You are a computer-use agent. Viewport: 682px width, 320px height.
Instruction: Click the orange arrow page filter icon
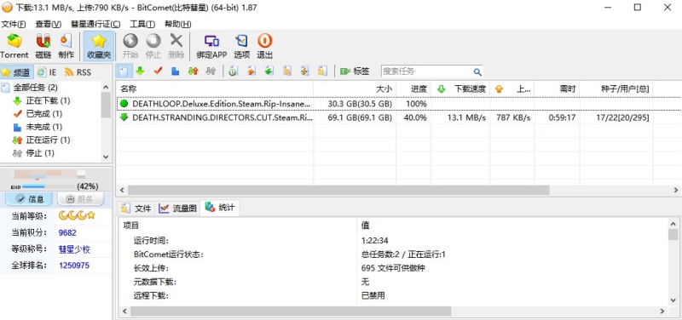click(251, 71)
